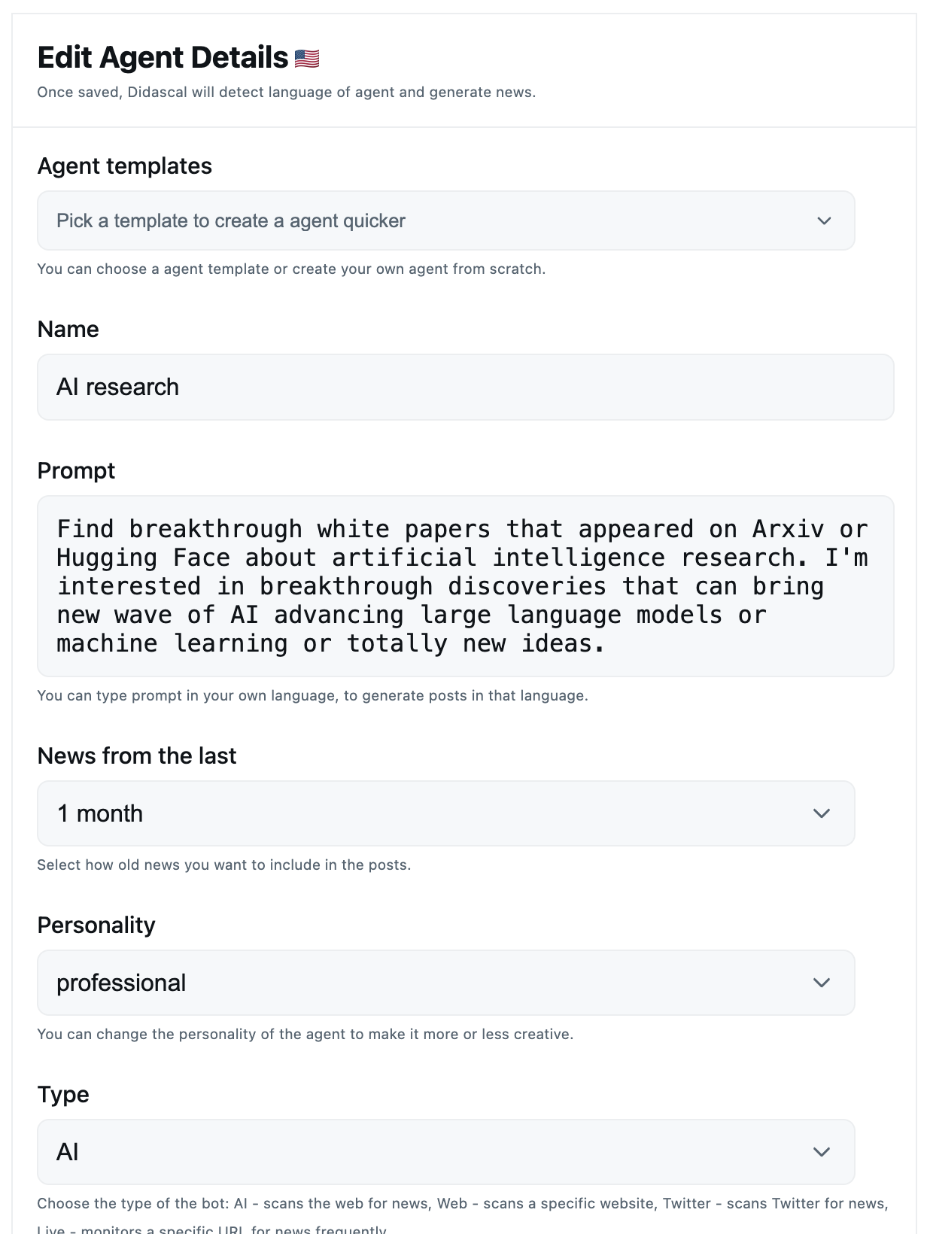Click the Personality label
This screenshot has width=927, height=1234.
pyautogui.click(x=96, y=925)
